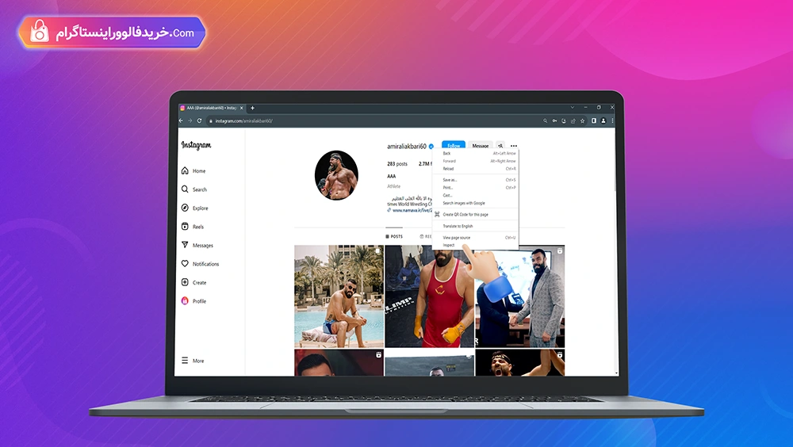Click the amiraliakbari60 username
The image size is (793, 447).
(x=407, y=146)
